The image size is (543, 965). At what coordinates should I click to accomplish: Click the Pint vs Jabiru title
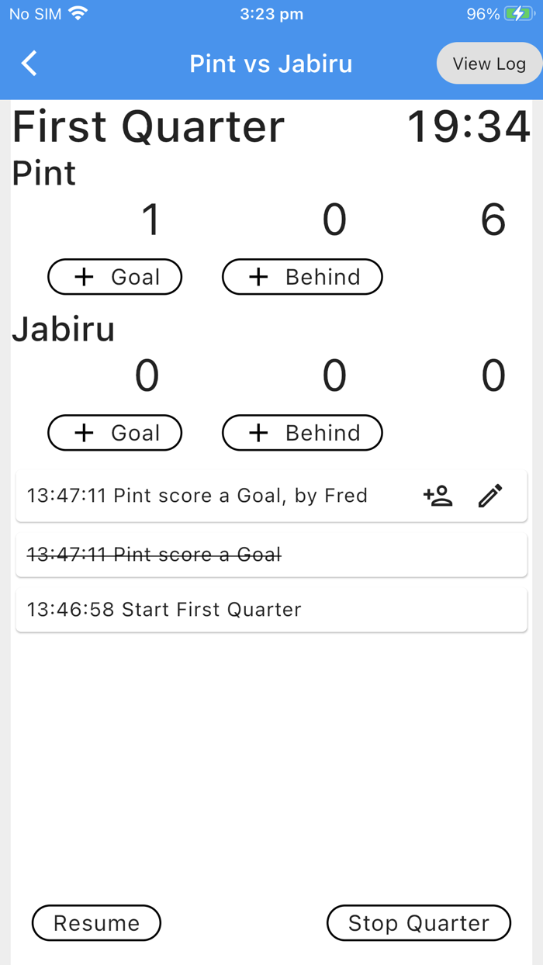(x=271, y=63)
